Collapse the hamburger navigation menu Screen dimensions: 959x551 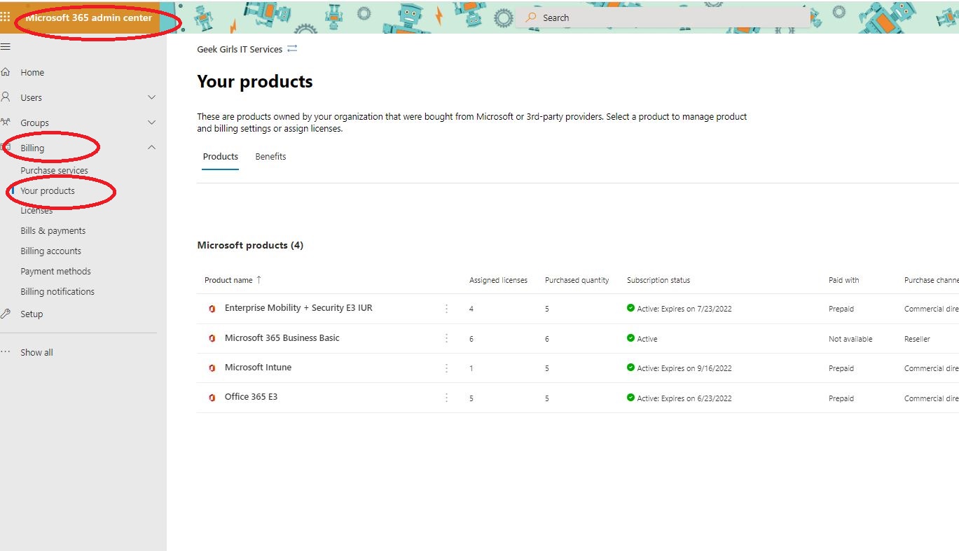click(6, 47)
